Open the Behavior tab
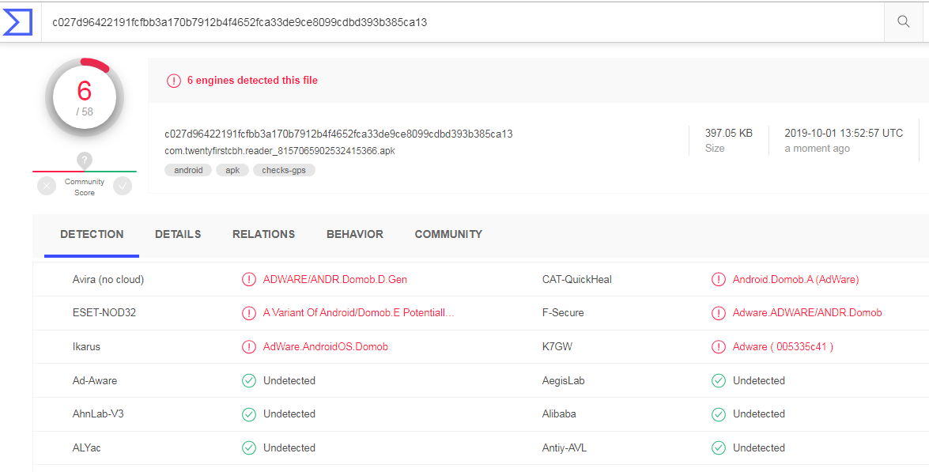This screenshot has width=929, height=472. (355, 234)
